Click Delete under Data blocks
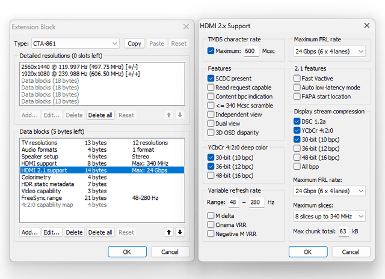This screenshot has width=385, height=279. point(74,232)
